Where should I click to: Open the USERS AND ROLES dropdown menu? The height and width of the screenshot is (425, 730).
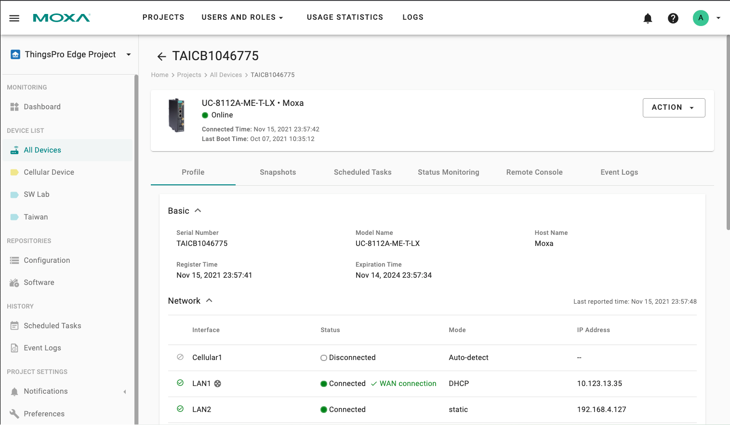(x=242, y=17)
